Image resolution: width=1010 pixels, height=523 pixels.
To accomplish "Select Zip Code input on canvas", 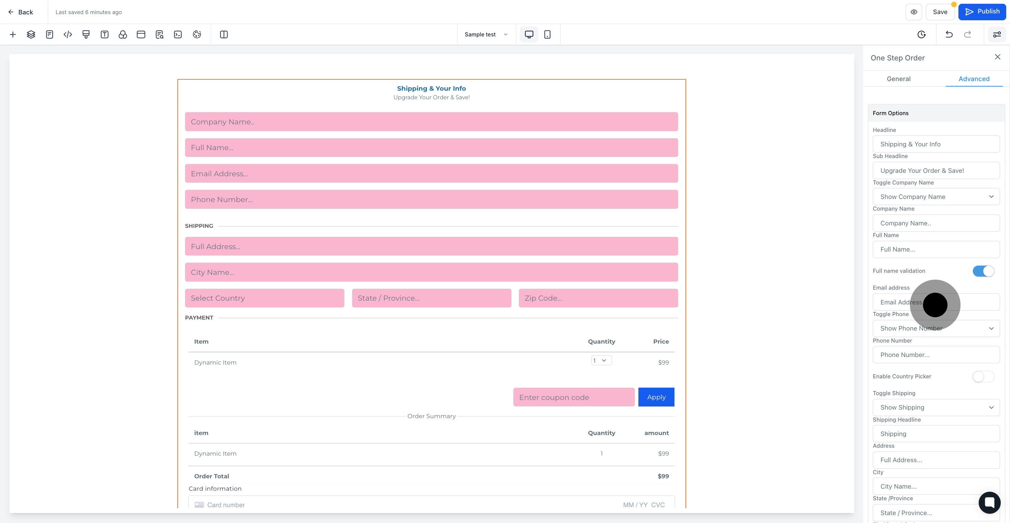I will [x=598, y=298].
